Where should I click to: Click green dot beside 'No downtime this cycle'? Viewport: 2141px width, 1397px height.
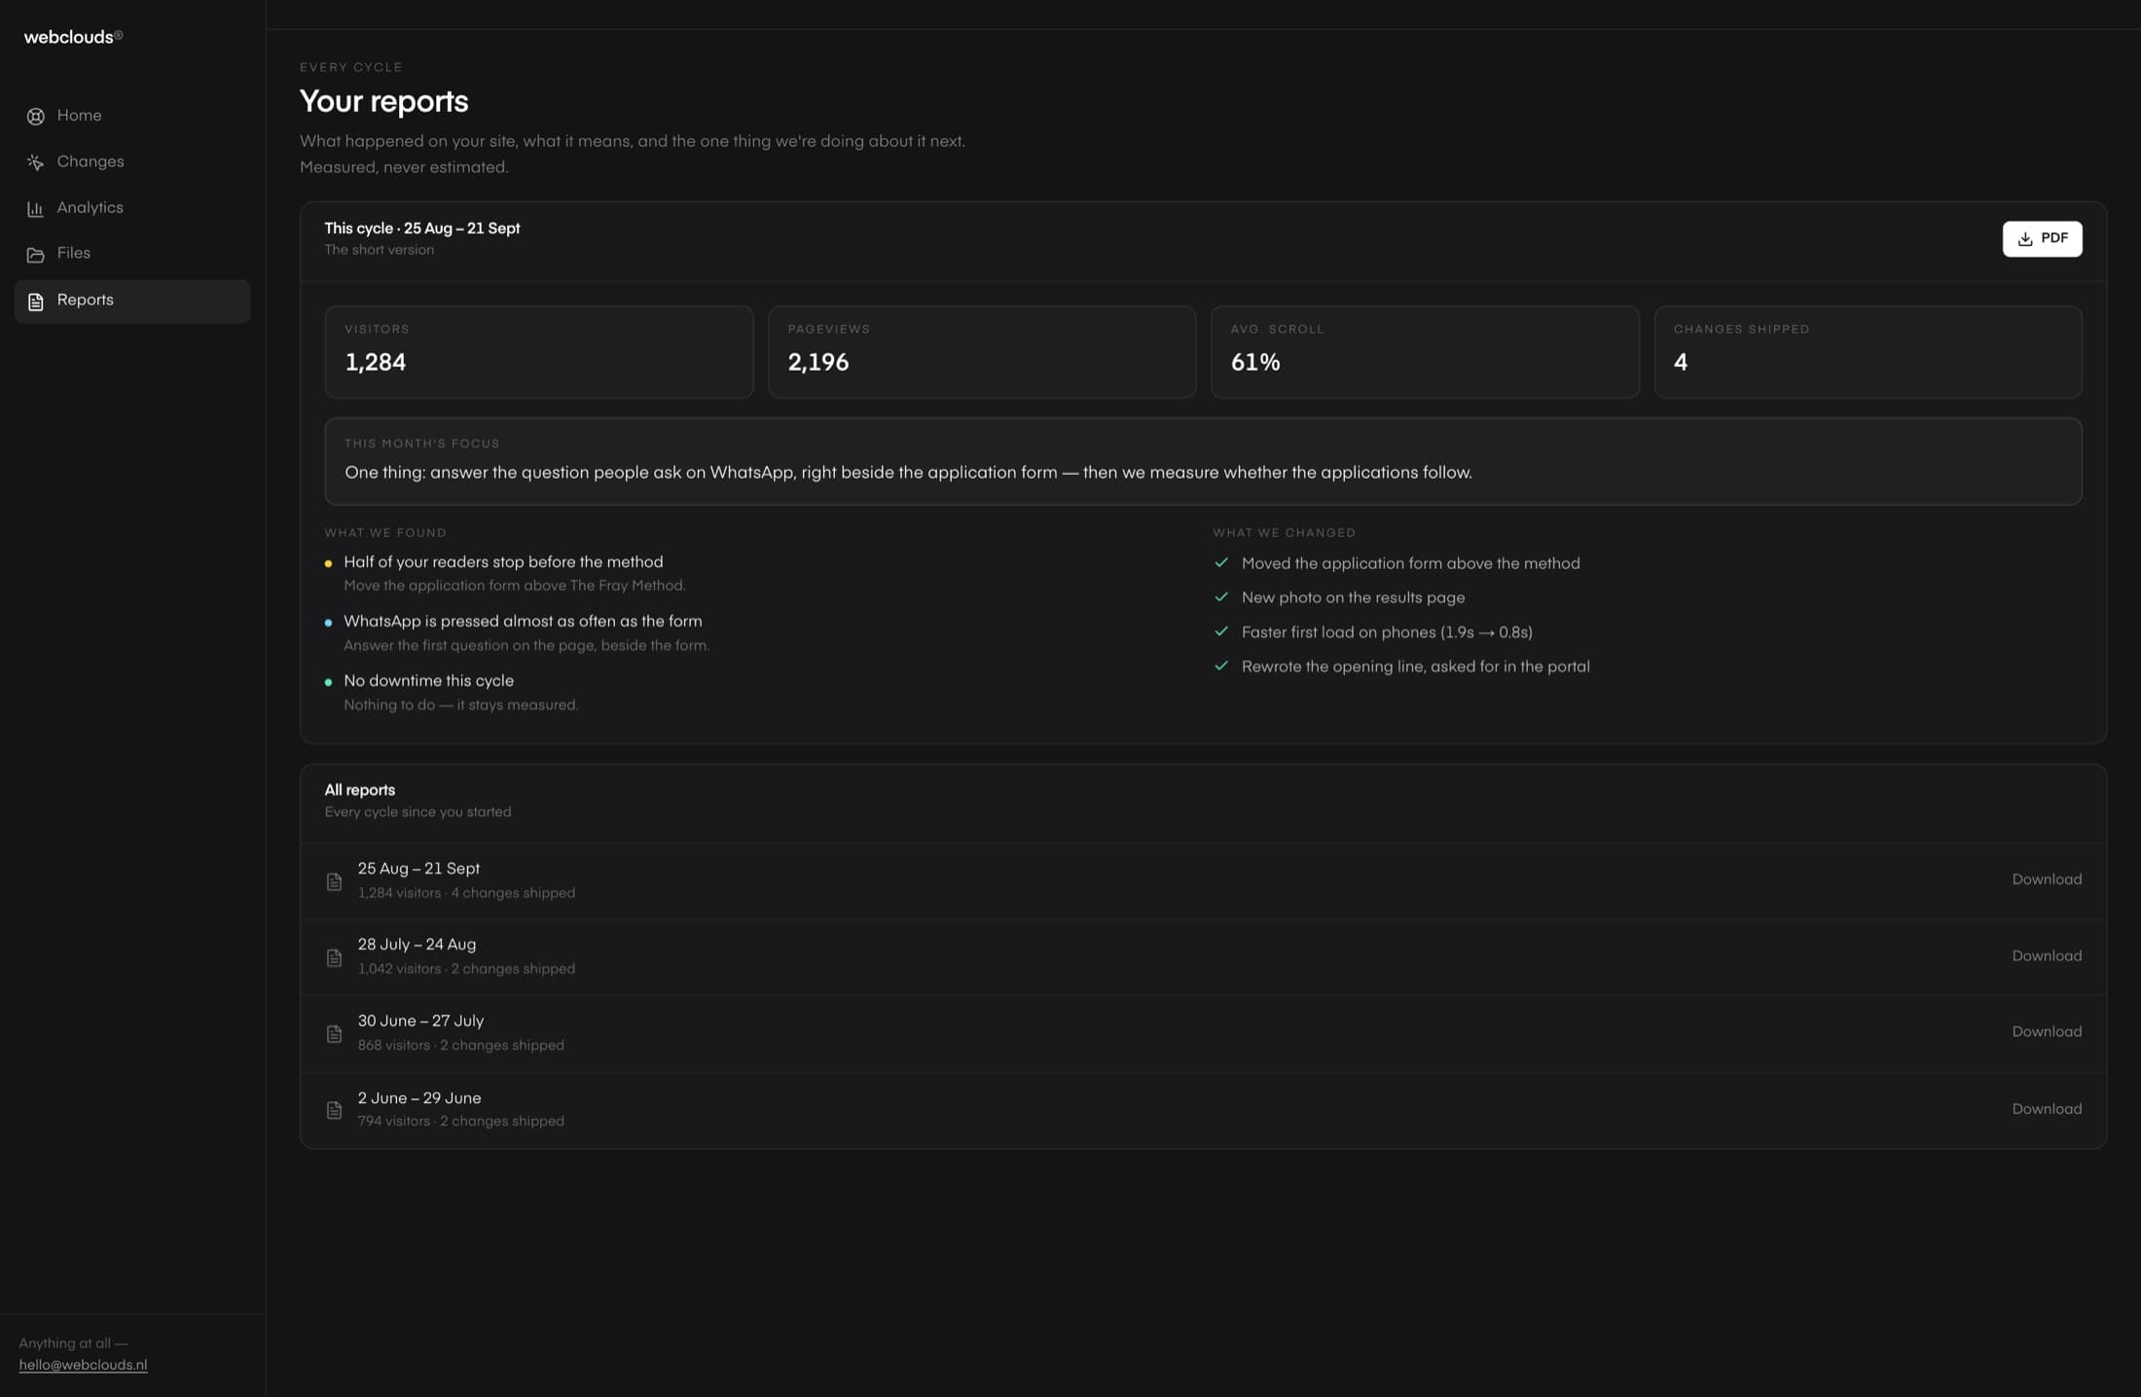coord(328,682)
